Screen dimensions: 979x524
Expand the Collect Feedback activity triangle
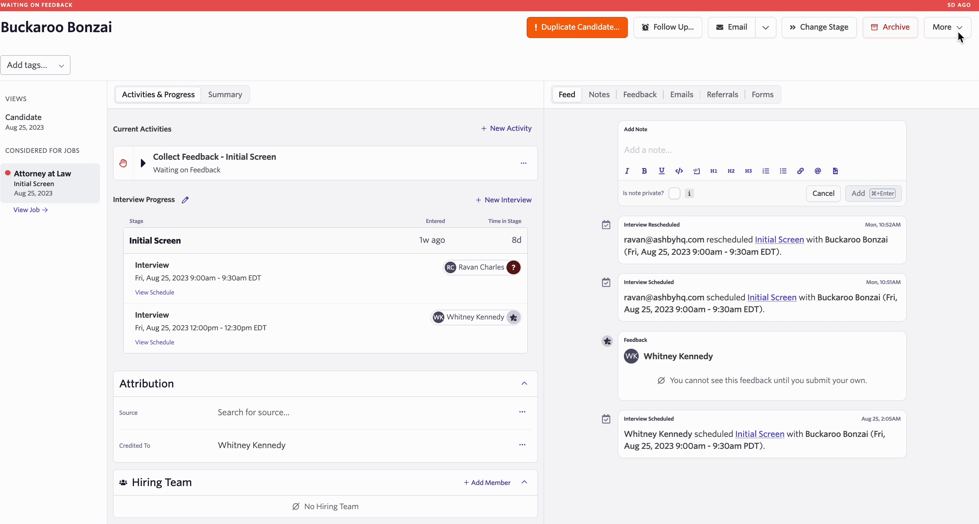pyautogui.click(x=143, y=163)
